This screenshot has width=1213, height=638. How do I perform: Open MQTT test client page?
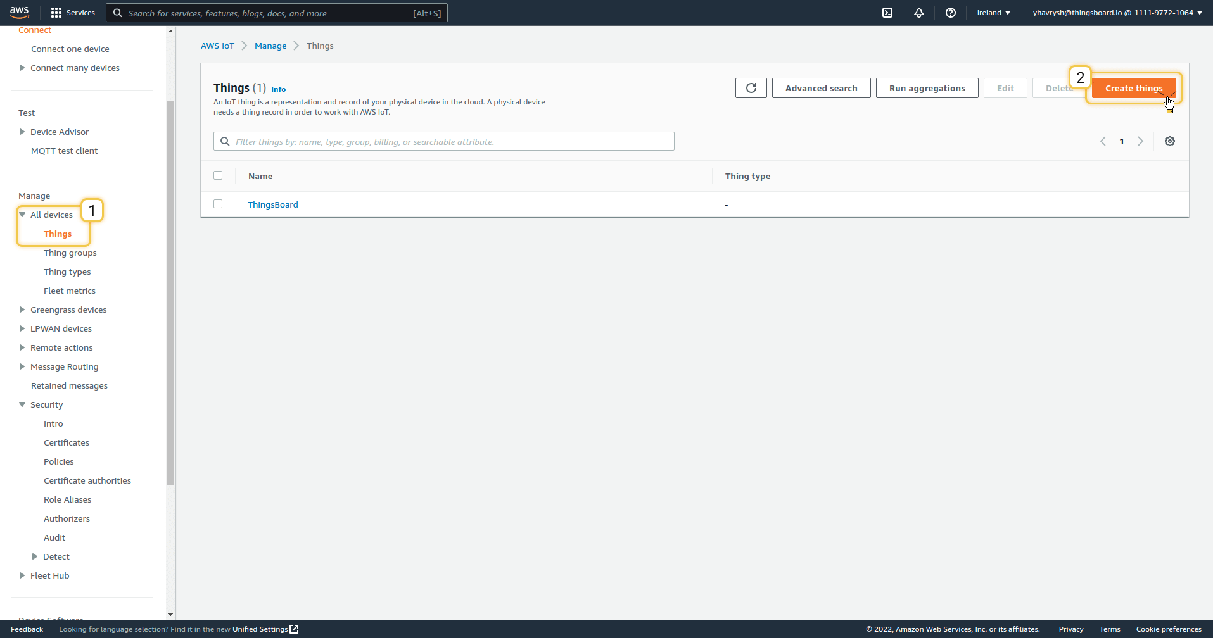pos(64,151)
